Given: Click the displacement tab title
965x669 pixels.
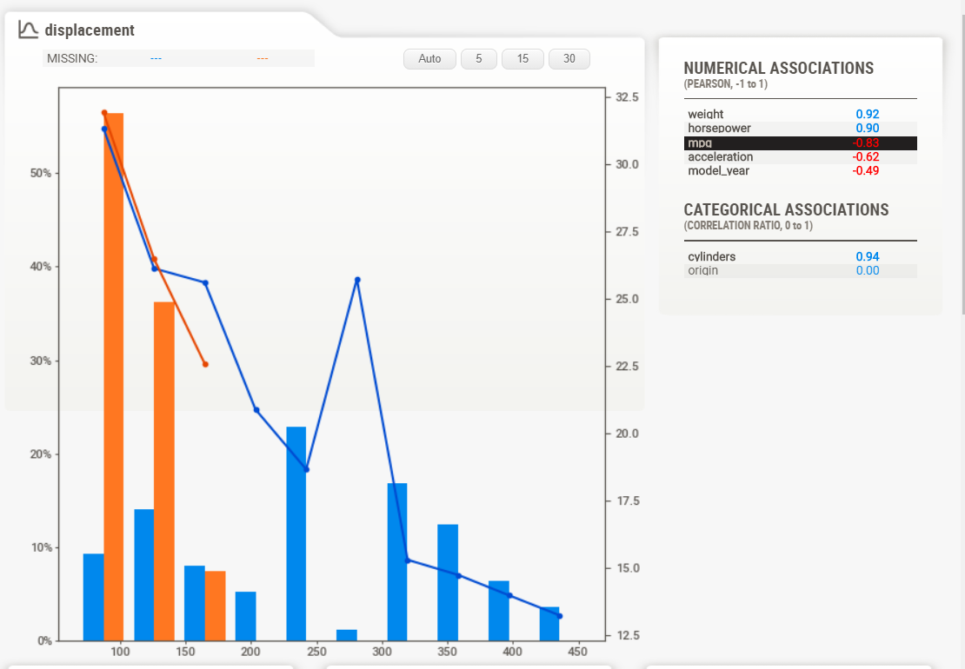Looking at the screenshot, I should click(x=90, y=30).
